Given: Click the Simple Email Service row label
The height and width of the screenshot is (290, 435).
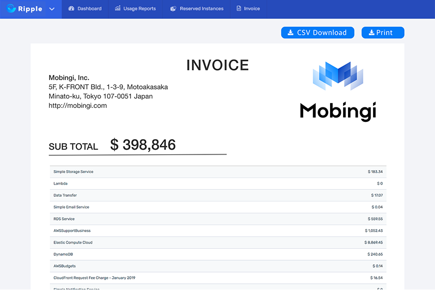Looking at the screenshot, I should click(x=72, y=207).
